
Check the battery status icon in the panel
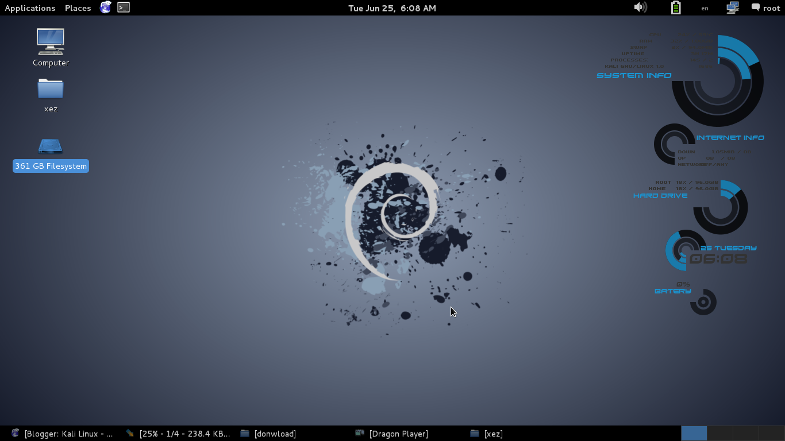point(676,7)
